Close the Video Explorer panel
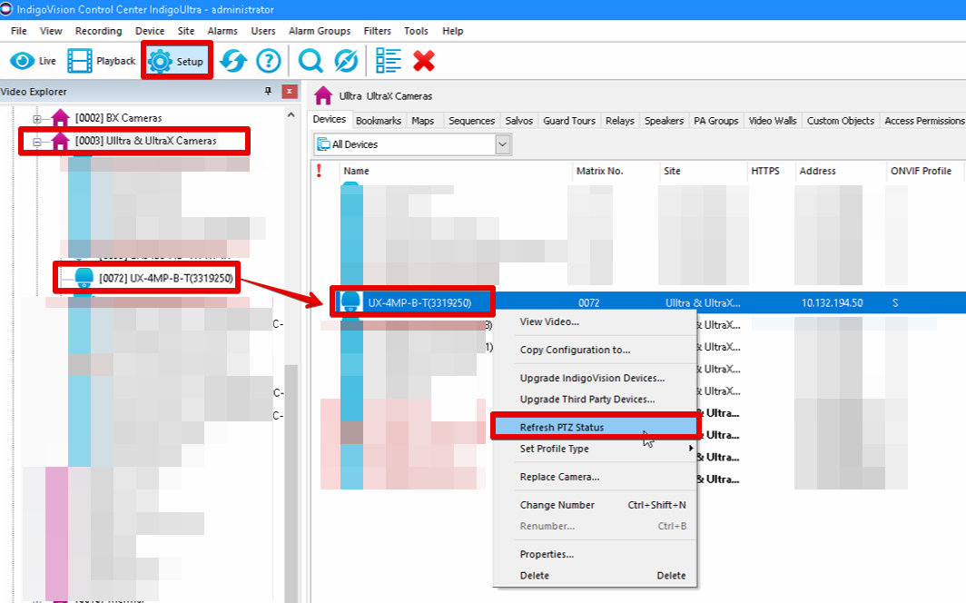Image resolution: width=966 pixels, height=603 pixels. 289,91
